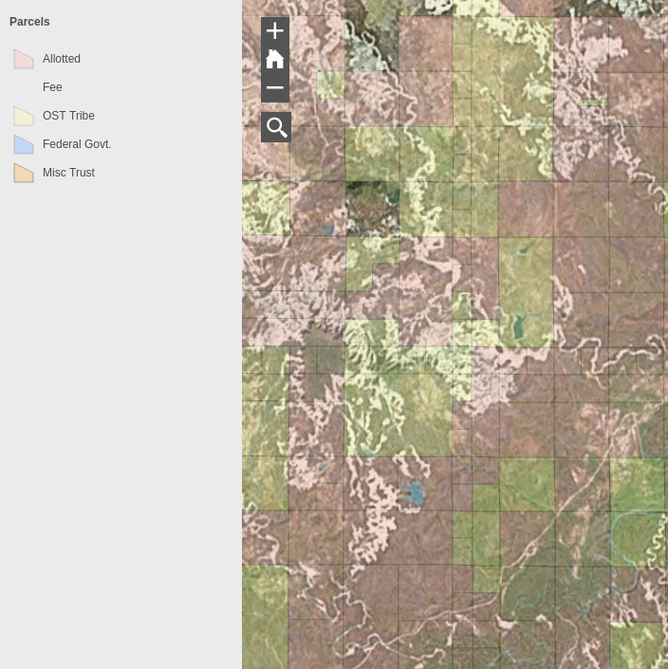Viewport: 668px width, 669px height.
Task: Select the Federal Govt. legend label
Action: 77,144
